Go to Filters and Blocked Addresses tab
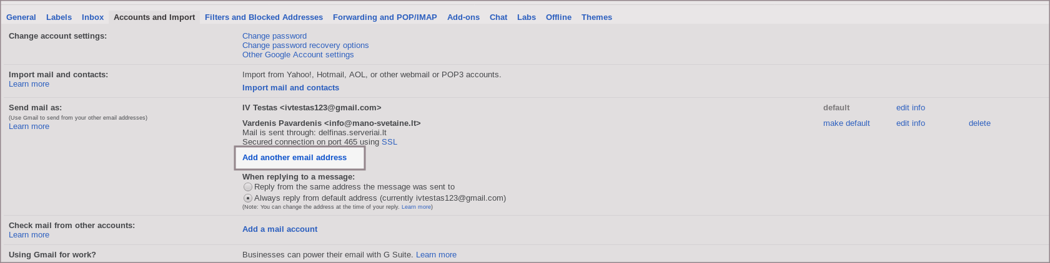1050x263 pixels. tap(264, 17)
